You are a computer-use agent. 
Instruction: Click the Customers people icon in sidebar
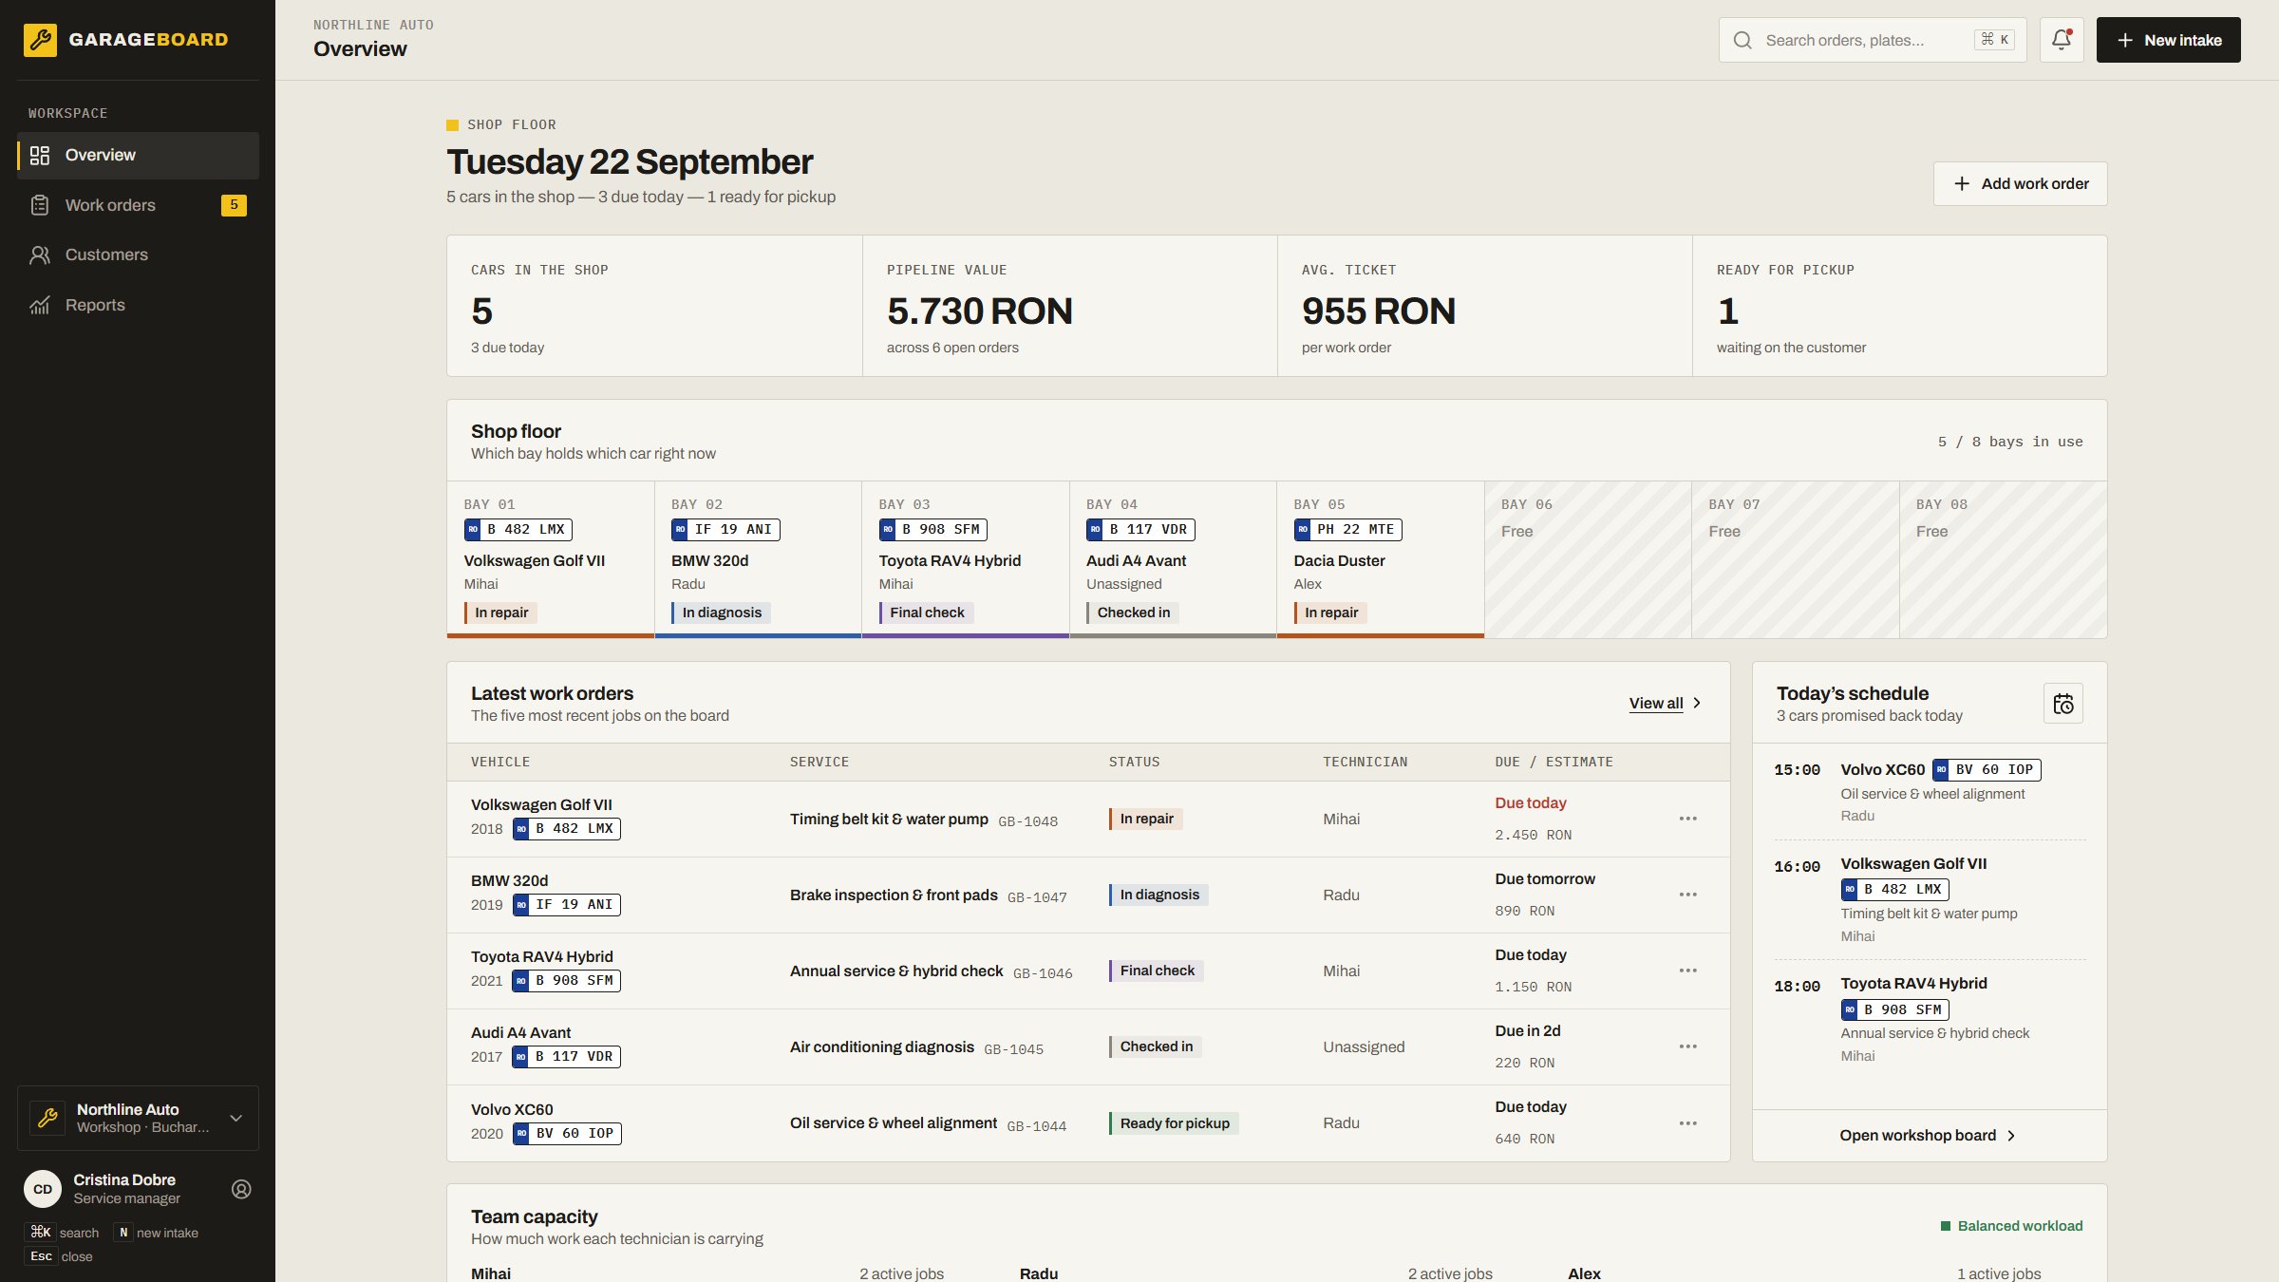tap(40, 255)
